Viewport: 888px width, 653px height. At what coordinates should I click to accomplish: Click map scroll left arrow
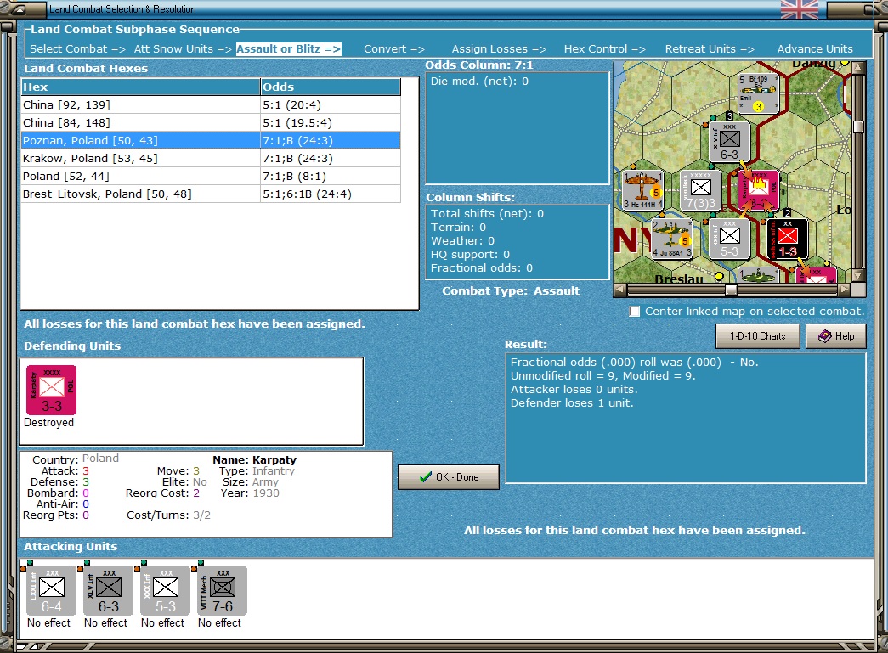tap(620, 290)
